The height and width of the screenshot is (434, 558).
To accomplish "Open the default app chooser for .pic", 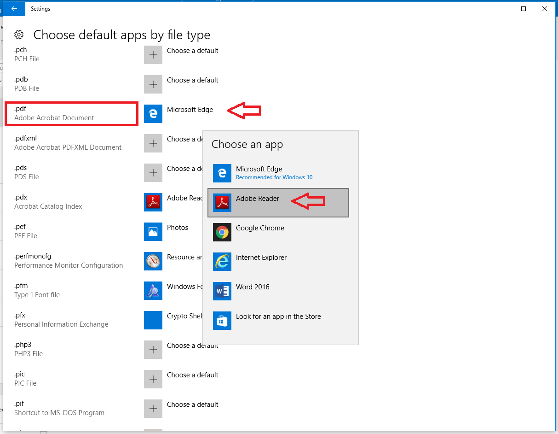I will [153, 379].
